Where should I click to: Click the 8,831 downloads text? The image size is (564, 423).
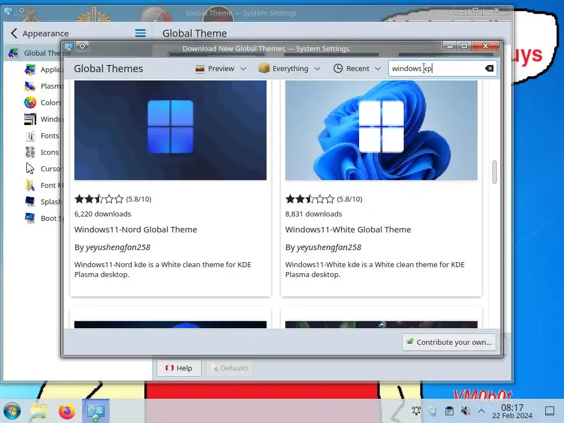(313, 214)
